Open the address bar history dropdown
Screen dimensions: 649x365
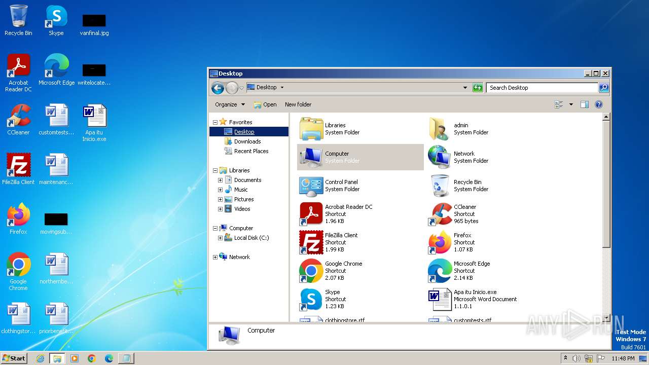[x=465, y=88]
